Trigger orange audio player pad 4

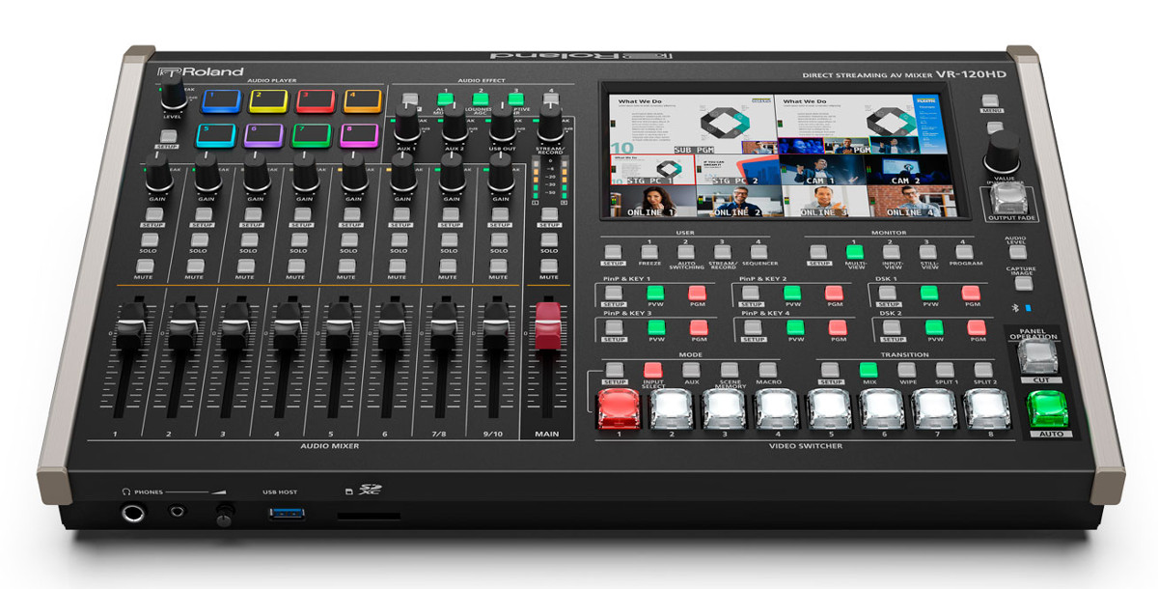(362, 101)
